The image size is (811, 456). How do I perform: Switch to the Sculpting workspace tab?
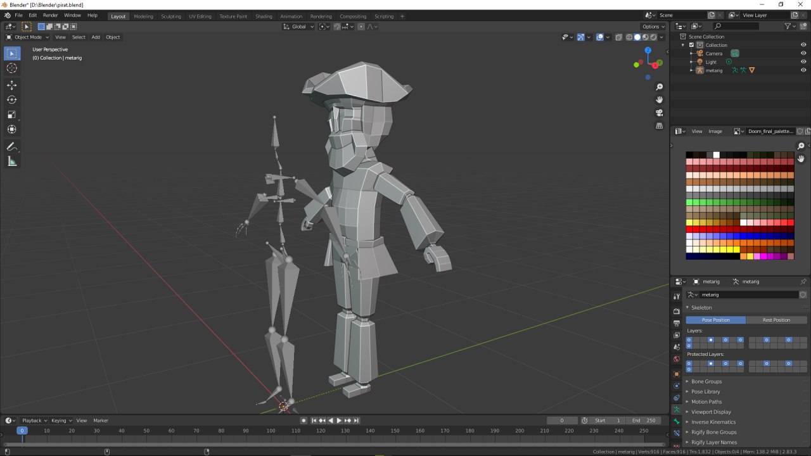point(170,16)
